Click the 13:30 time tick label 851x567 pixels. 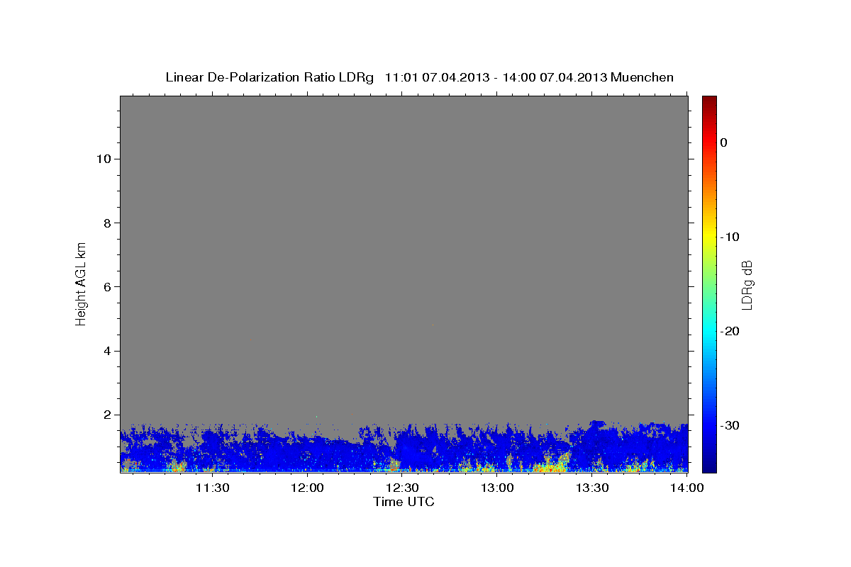click(593, 488)
